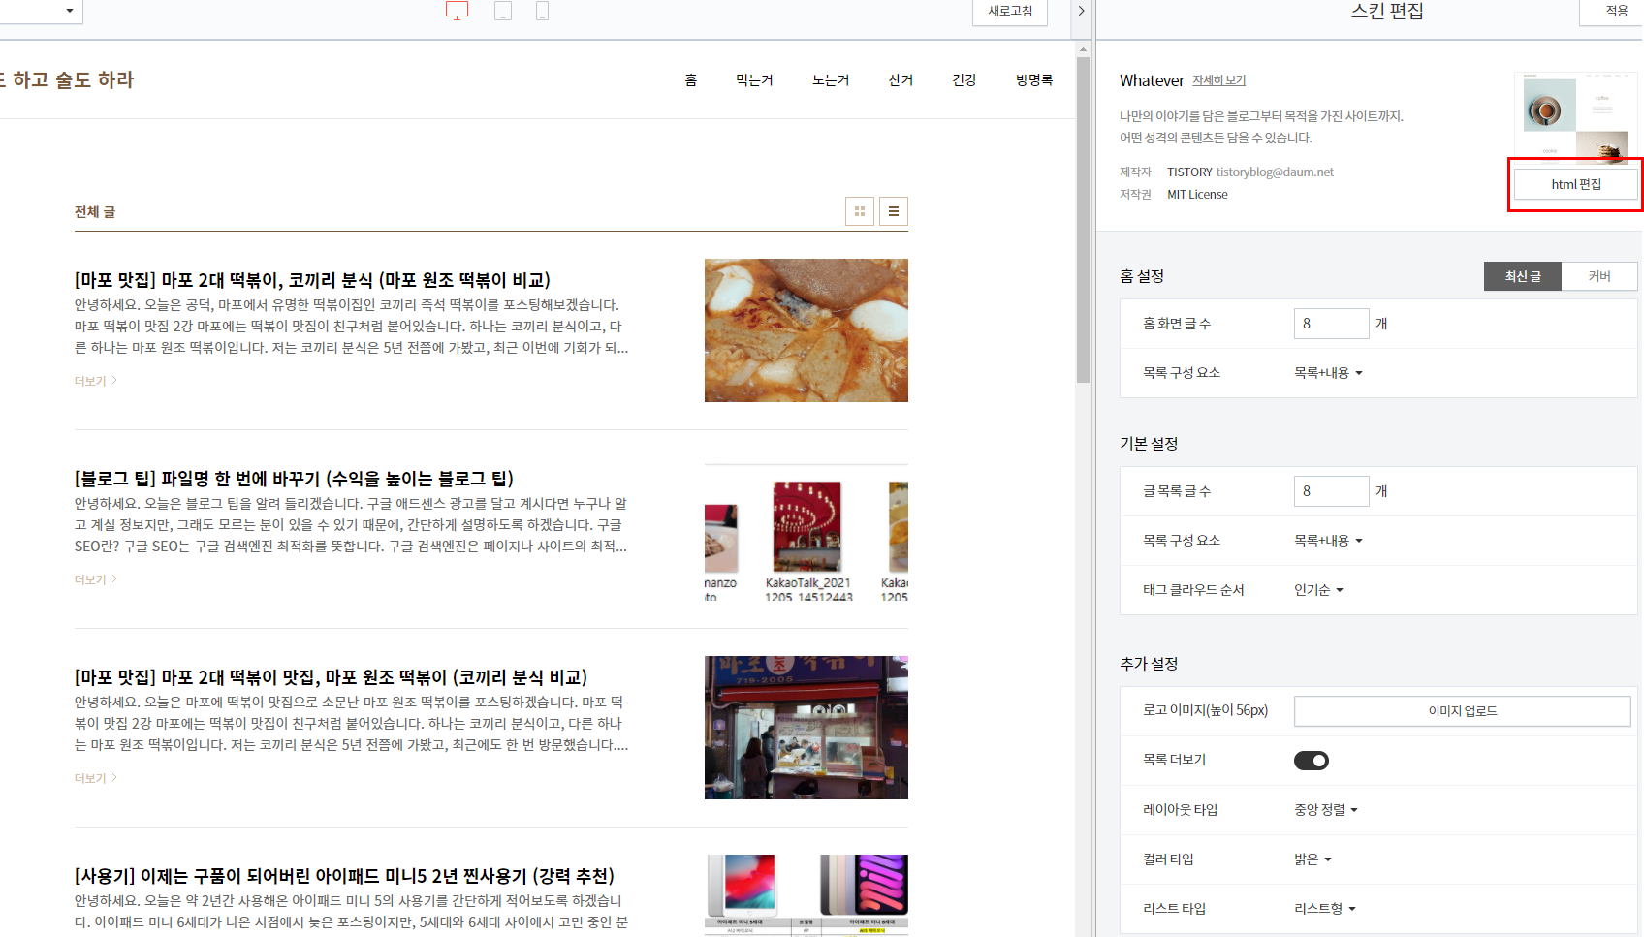This screenshot has height=937, width=1644.
Task: Click the html 편집 button
Action: tap(1574, 183)
